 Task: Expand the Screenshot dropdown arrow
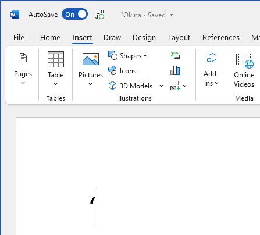185,86
